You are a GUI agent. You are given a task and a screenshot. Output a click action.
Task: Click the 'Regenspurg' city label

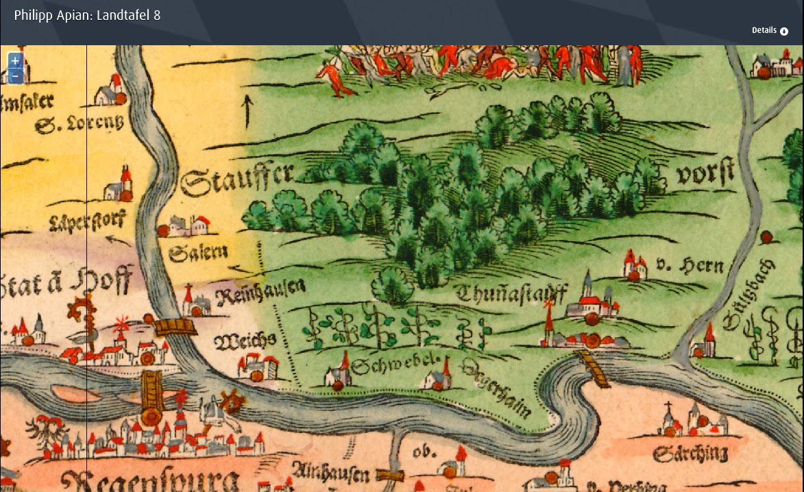tap(149, 481)
